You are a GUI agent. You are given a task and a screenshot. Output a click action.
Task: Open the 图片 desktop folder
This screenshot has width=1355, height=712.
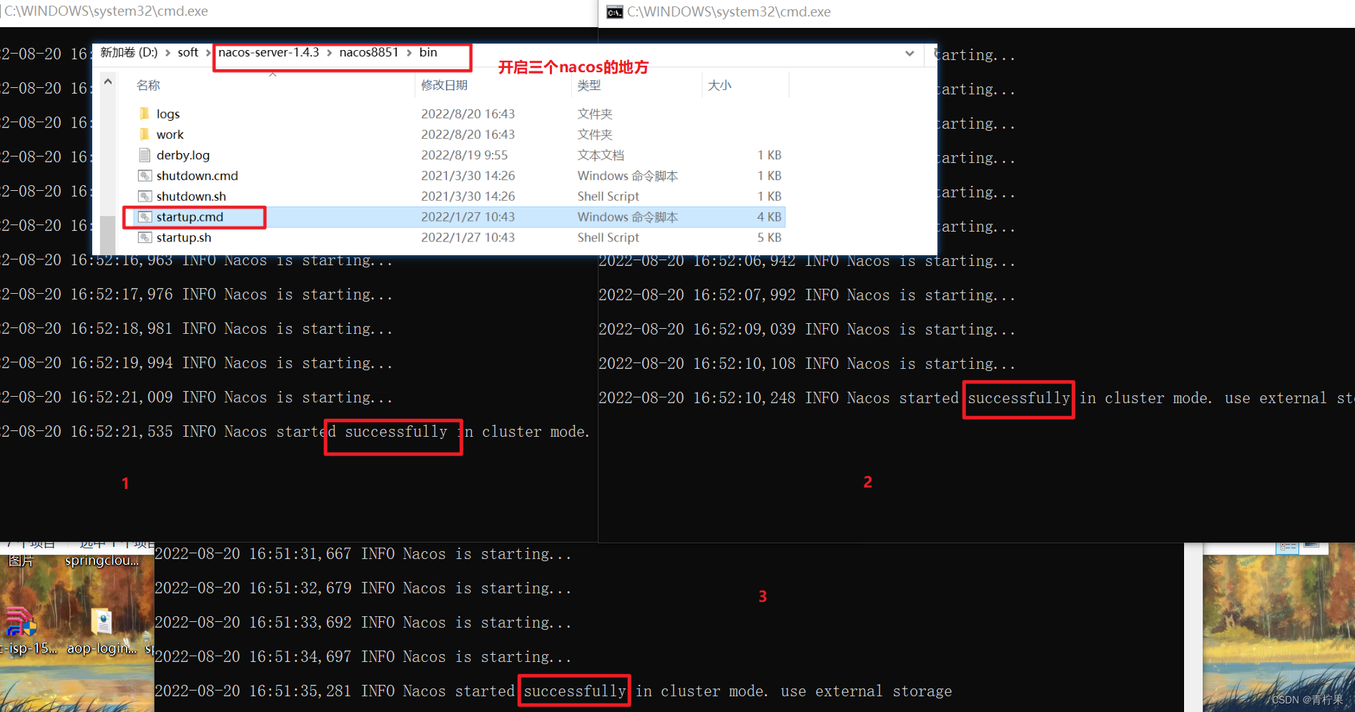click(x=20, y=560)
